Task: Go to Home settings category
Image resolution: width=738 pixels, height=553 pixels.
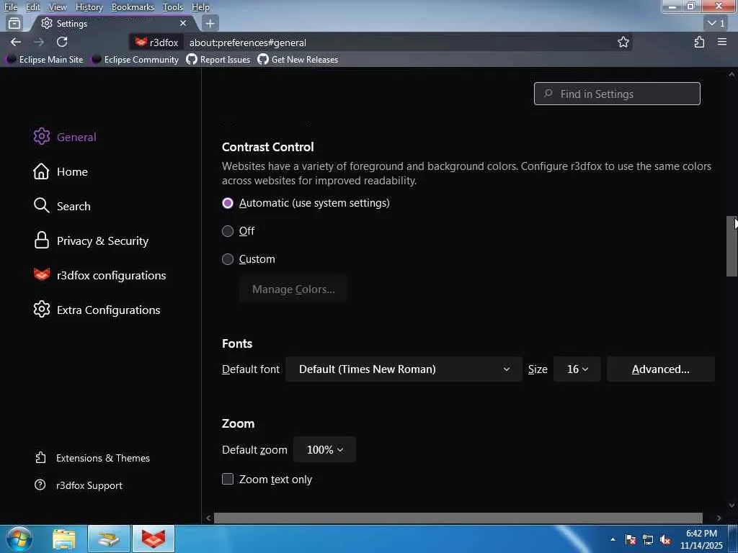Action: [x=61, y=171]
